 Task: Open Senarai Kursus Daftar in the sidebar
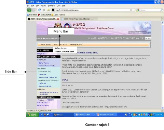pyautogui.click(x=47, y=66)
